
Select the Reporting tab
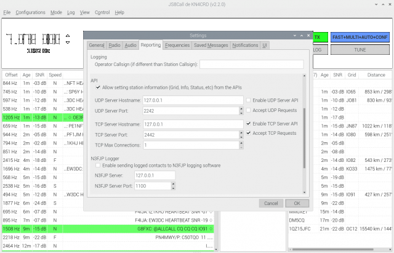(150, 45)
